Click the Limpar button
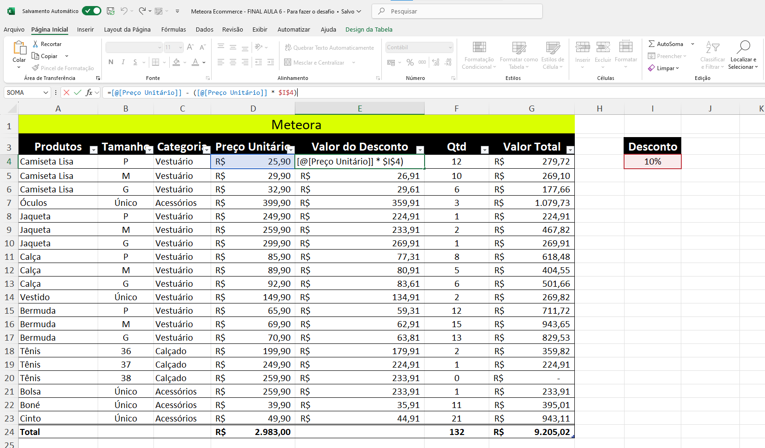765x448 pixels. [664, 68]
